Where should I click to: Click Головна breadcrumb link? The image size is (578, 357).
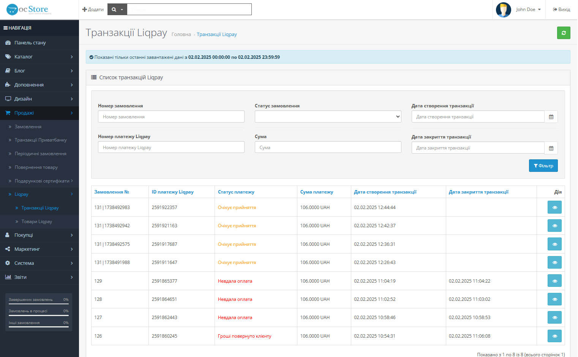point(181,34)
